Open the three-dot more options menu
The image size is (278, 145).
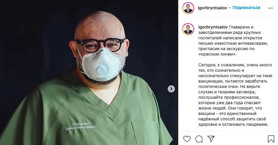(270, 8)
